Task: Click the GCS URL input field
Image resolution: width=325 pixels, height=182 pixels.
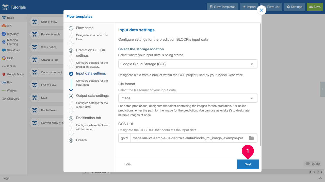Action: [x=189, y=138]
